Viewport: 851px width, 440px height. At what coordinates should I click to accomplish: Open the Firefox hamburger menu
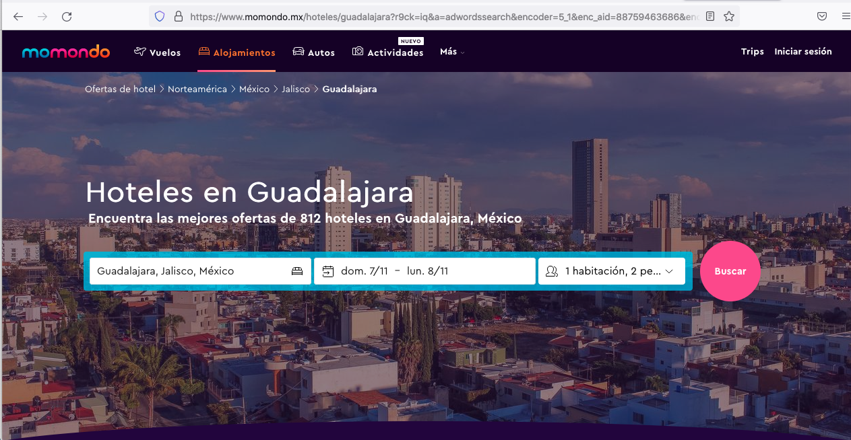[x=846, y=16]
